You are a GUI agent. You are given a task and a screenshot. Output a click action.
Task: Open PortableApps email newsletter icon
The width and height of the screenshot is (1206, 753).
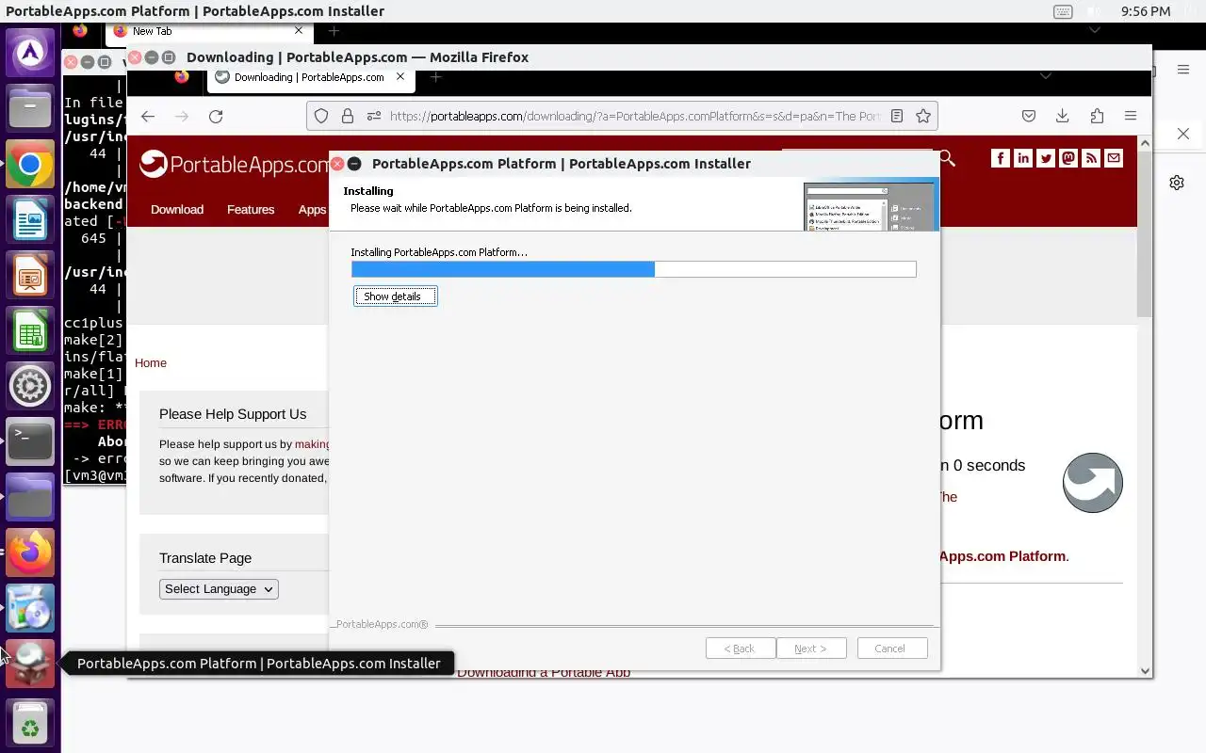point(1114,158)
